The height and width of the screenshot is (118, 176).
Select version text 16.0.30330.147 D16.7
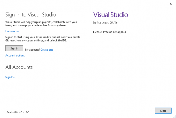[17, 112]
